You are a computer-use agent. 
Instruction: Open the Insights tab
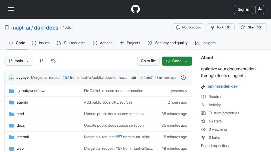tap(205, 43)
